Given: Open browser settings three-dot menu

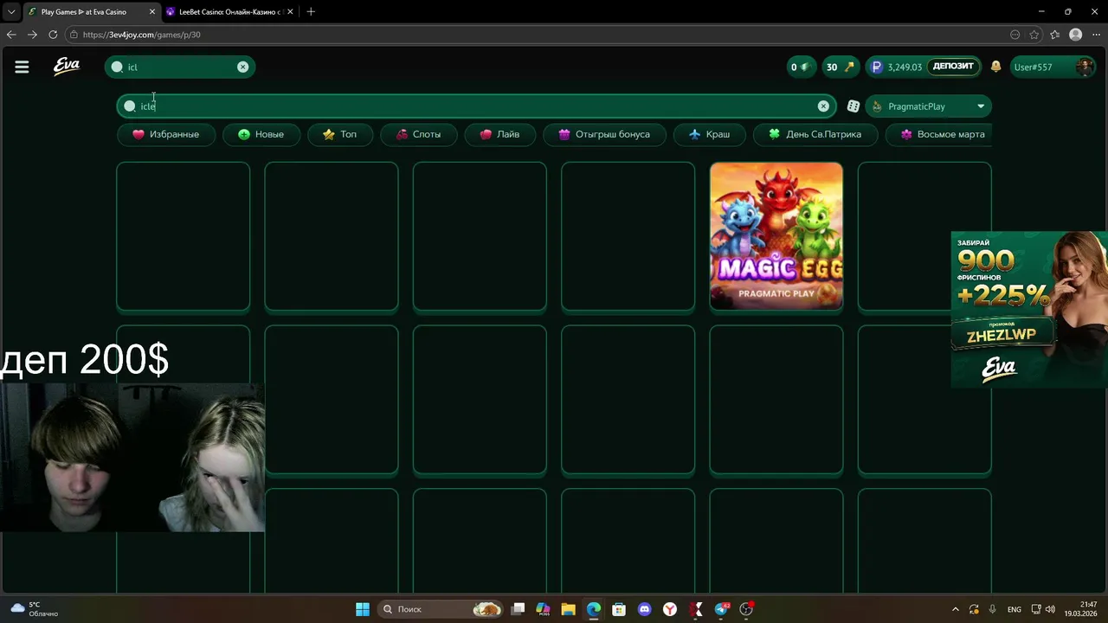Looking at the screenshot, I should pos(1096,35).
